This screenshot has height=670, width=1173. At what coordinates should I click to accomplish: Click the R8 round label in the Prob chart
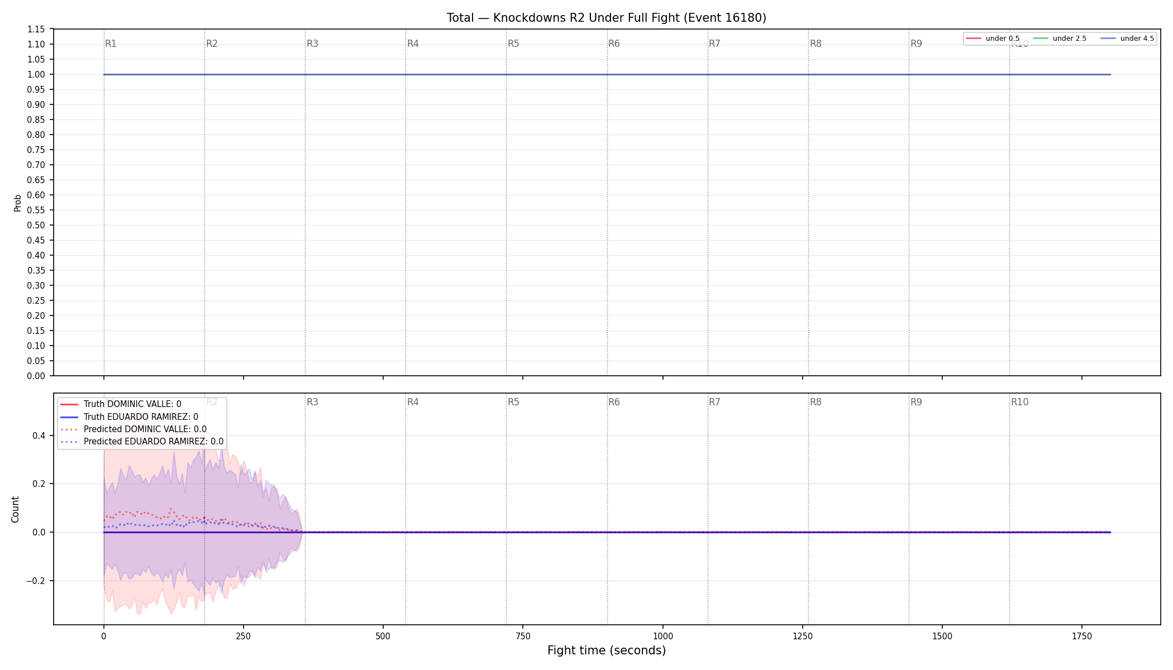[x=816, y=44]
